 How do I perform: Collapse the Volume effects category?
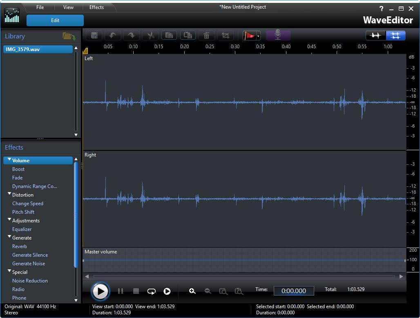tap(9, 160)
